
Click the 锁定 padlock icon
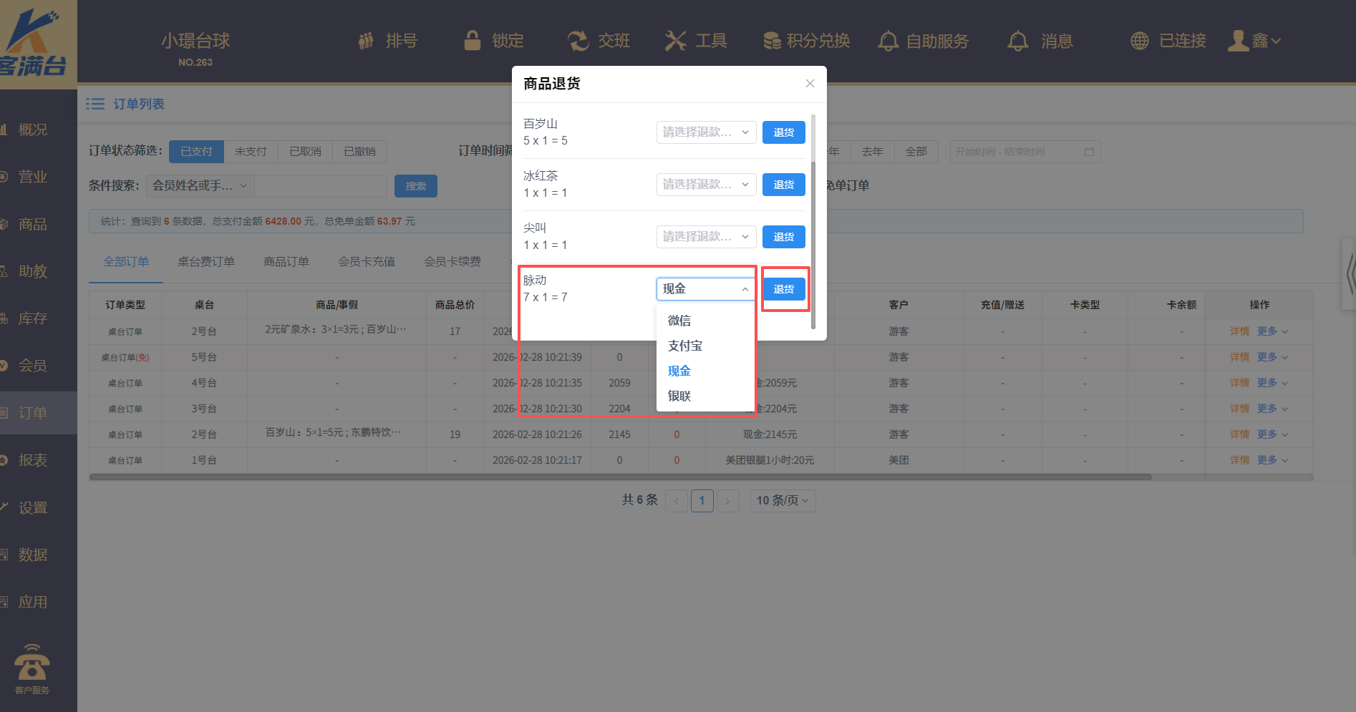472,41
